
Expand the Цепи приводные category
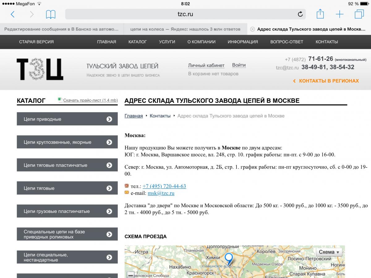coord(67,119)
